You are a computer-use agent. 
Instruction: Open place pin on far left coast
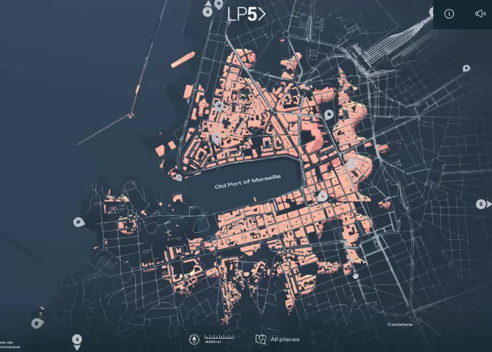point(79,222)
